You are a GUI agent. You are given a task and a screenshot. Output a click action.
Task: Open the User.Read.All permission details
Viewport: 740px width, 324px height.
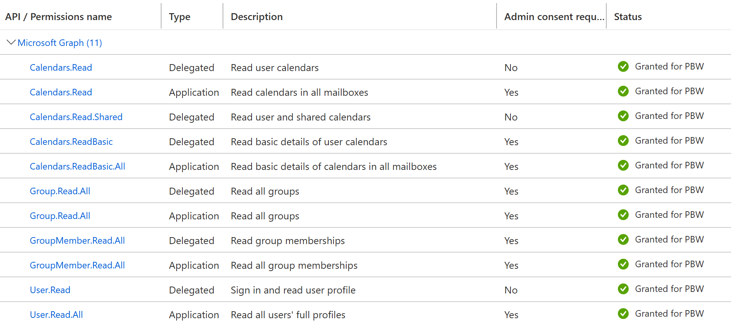click(x=56, y=315)
